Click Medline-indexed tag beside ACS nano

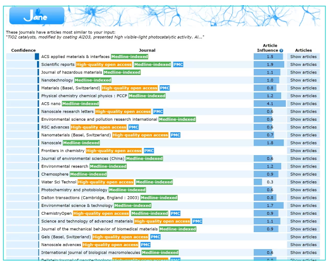click(x=80, y=104)
